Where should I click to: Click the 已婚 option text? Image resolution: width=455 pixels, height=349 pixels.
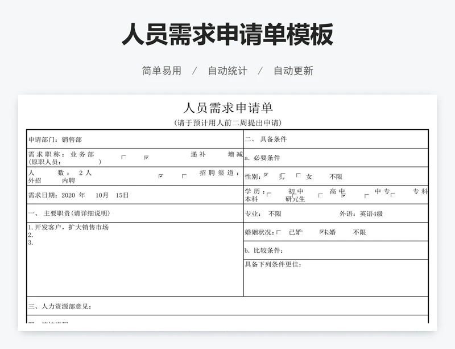296,232
